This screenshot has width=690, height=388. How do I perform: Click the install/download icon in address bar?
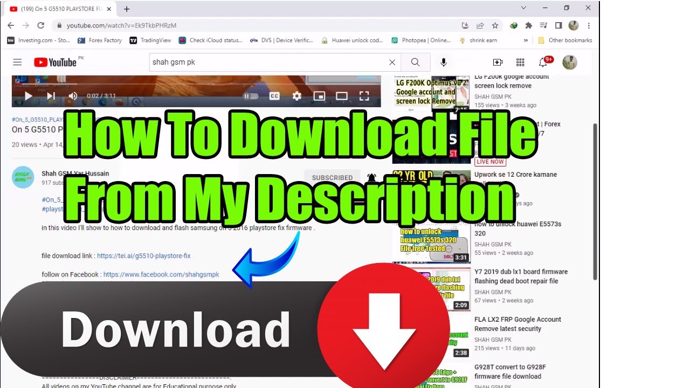(x=465, y=25)
